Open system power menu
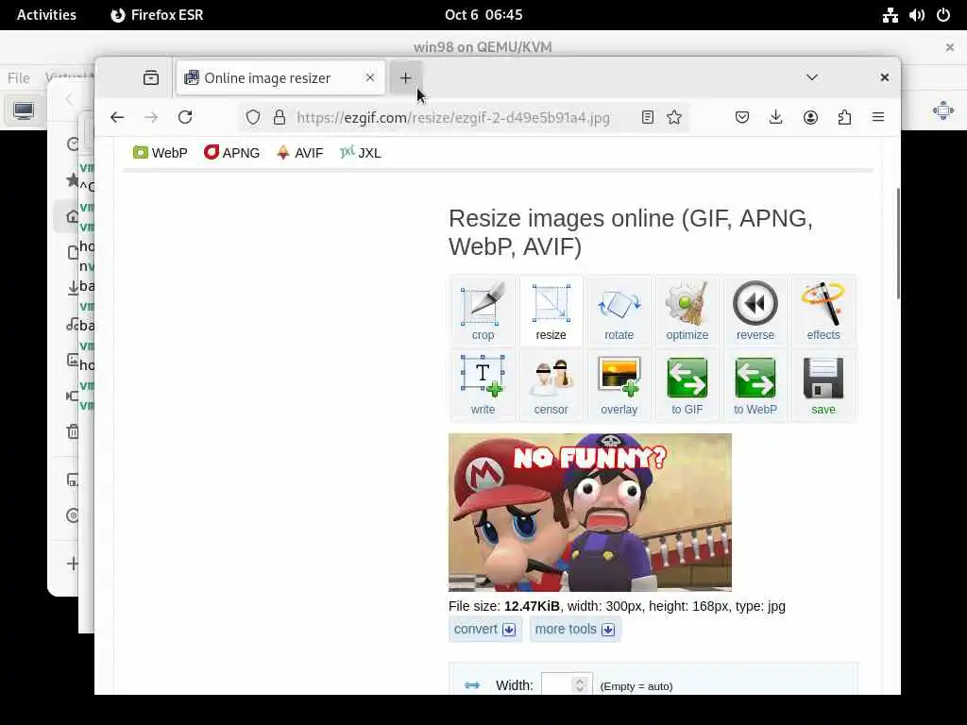 point(943,15)
